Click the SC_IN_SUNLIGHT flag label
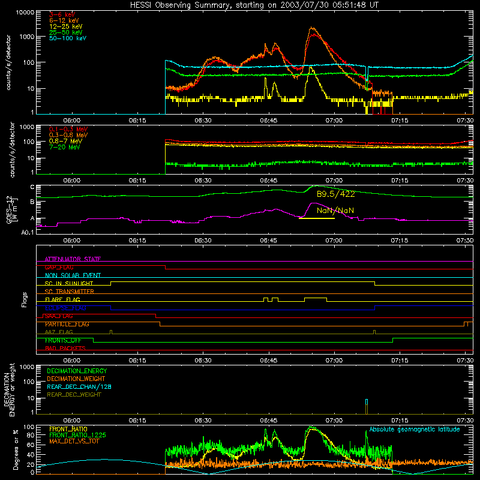Screen dimensions: 480x480 click(x=69, y=283)
